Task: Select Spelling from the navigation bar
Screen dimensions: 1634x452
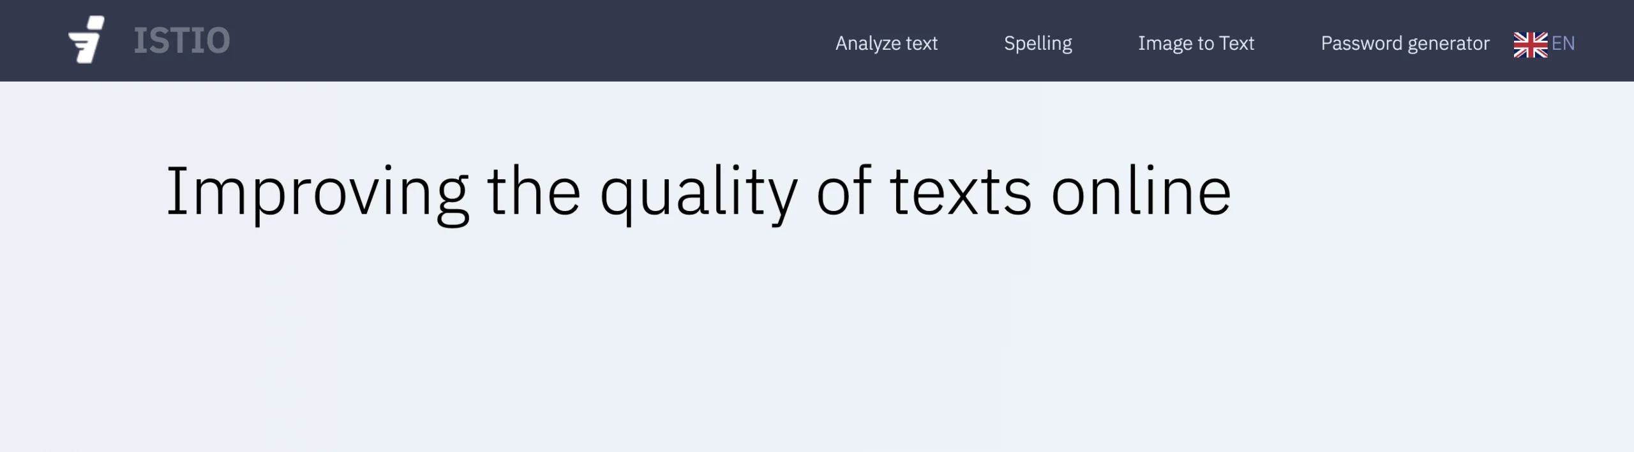Action: click(x=1038, y=43)
